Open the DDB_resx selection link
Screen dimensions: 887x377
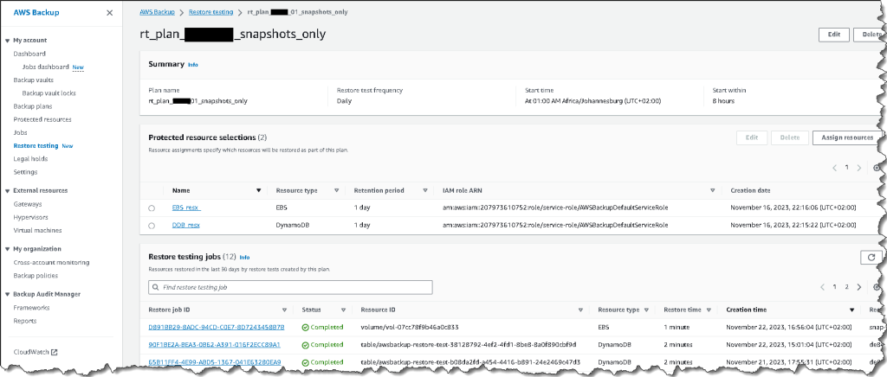click(186, 226)
